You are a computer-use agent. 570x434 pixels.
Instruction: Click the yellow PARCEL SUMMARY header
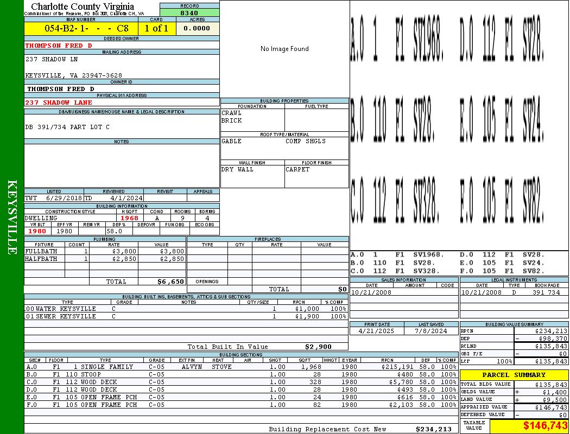[514, 375]
